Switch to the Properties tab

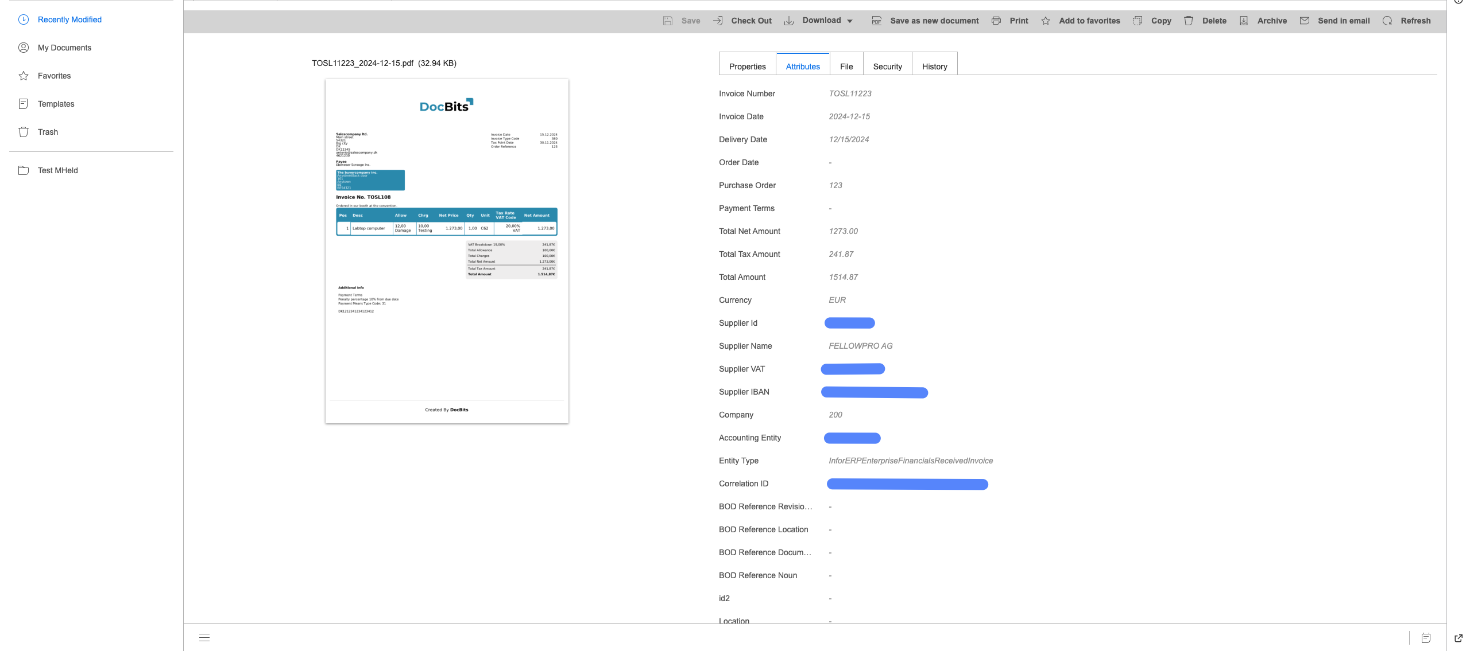click(x=747, y=67)
